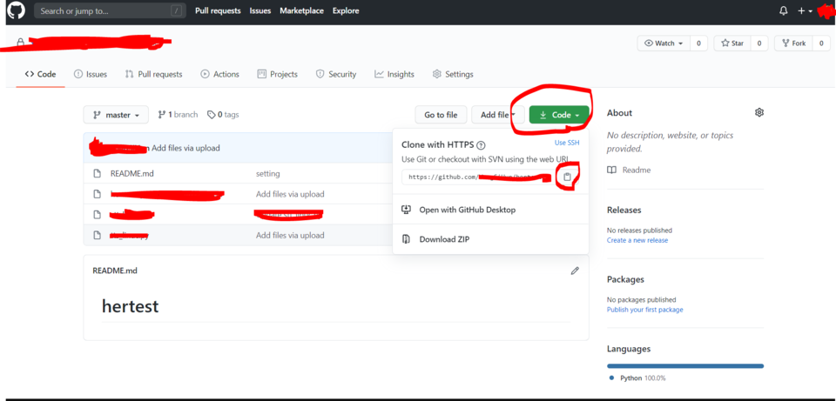Click the README.md file icon
Image resolution: width=836 pixels, height=401 pixels.
(97, 174)
